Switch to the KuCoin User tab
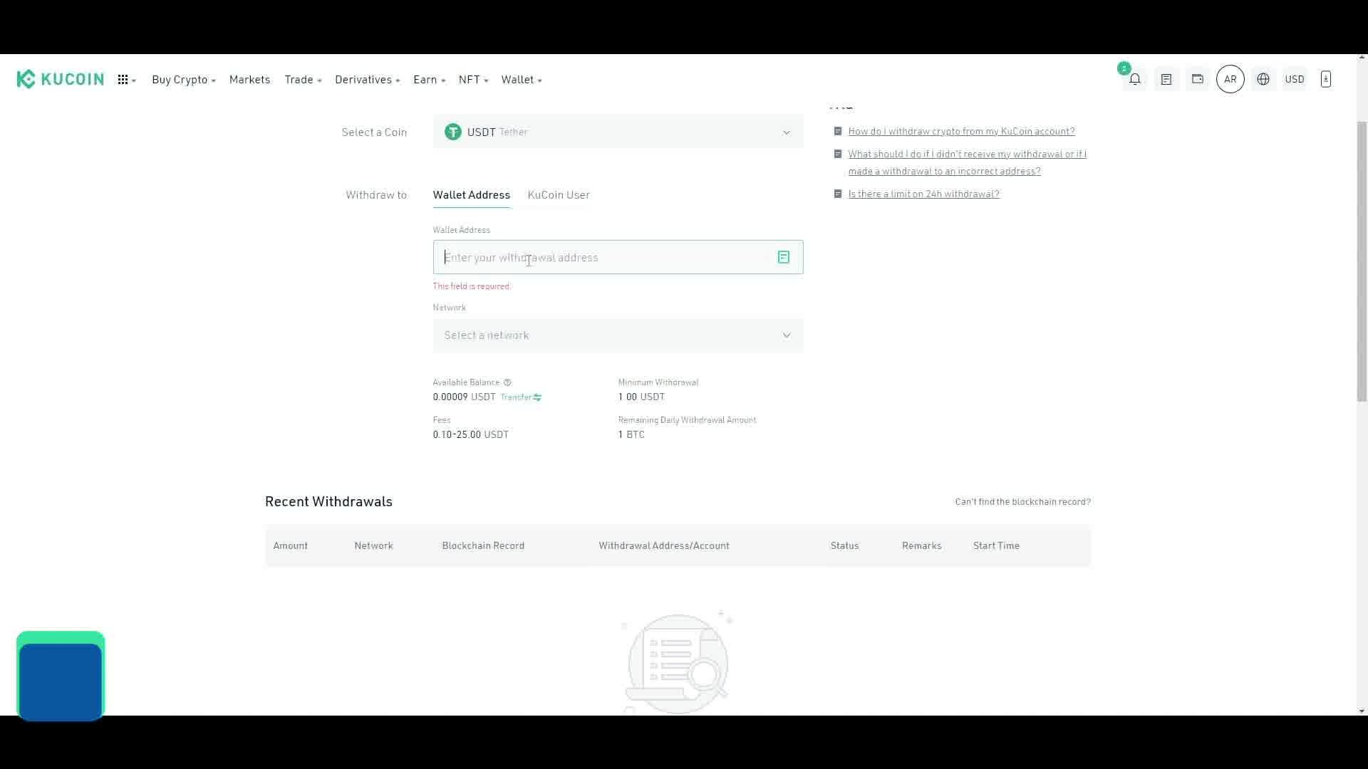1368x769 pixels. (x=559, y=195)
